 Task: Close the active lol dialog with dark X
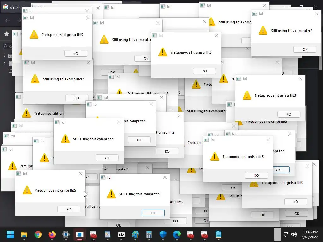click(x=165, y=177)
